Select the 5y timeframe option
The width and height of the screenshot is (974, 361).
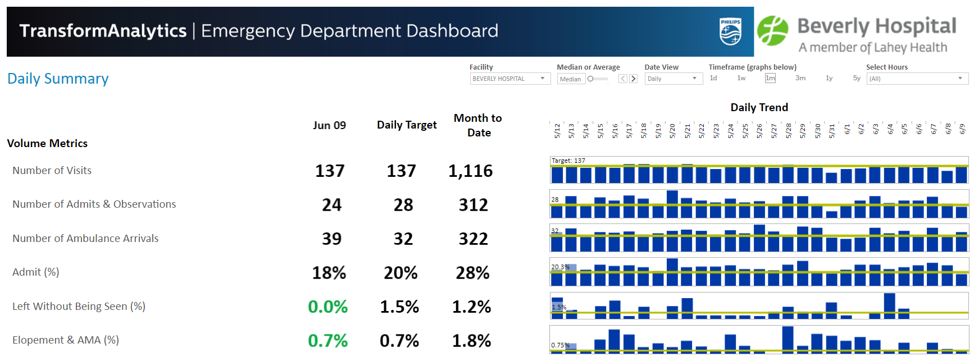pos(857,78)
